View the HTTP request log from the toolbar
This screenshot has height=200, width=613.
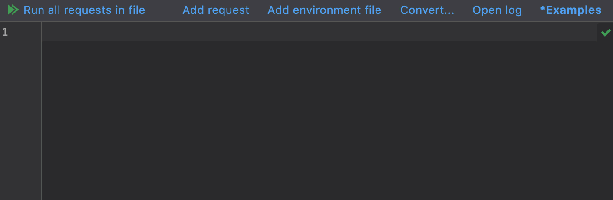[497, 10]
